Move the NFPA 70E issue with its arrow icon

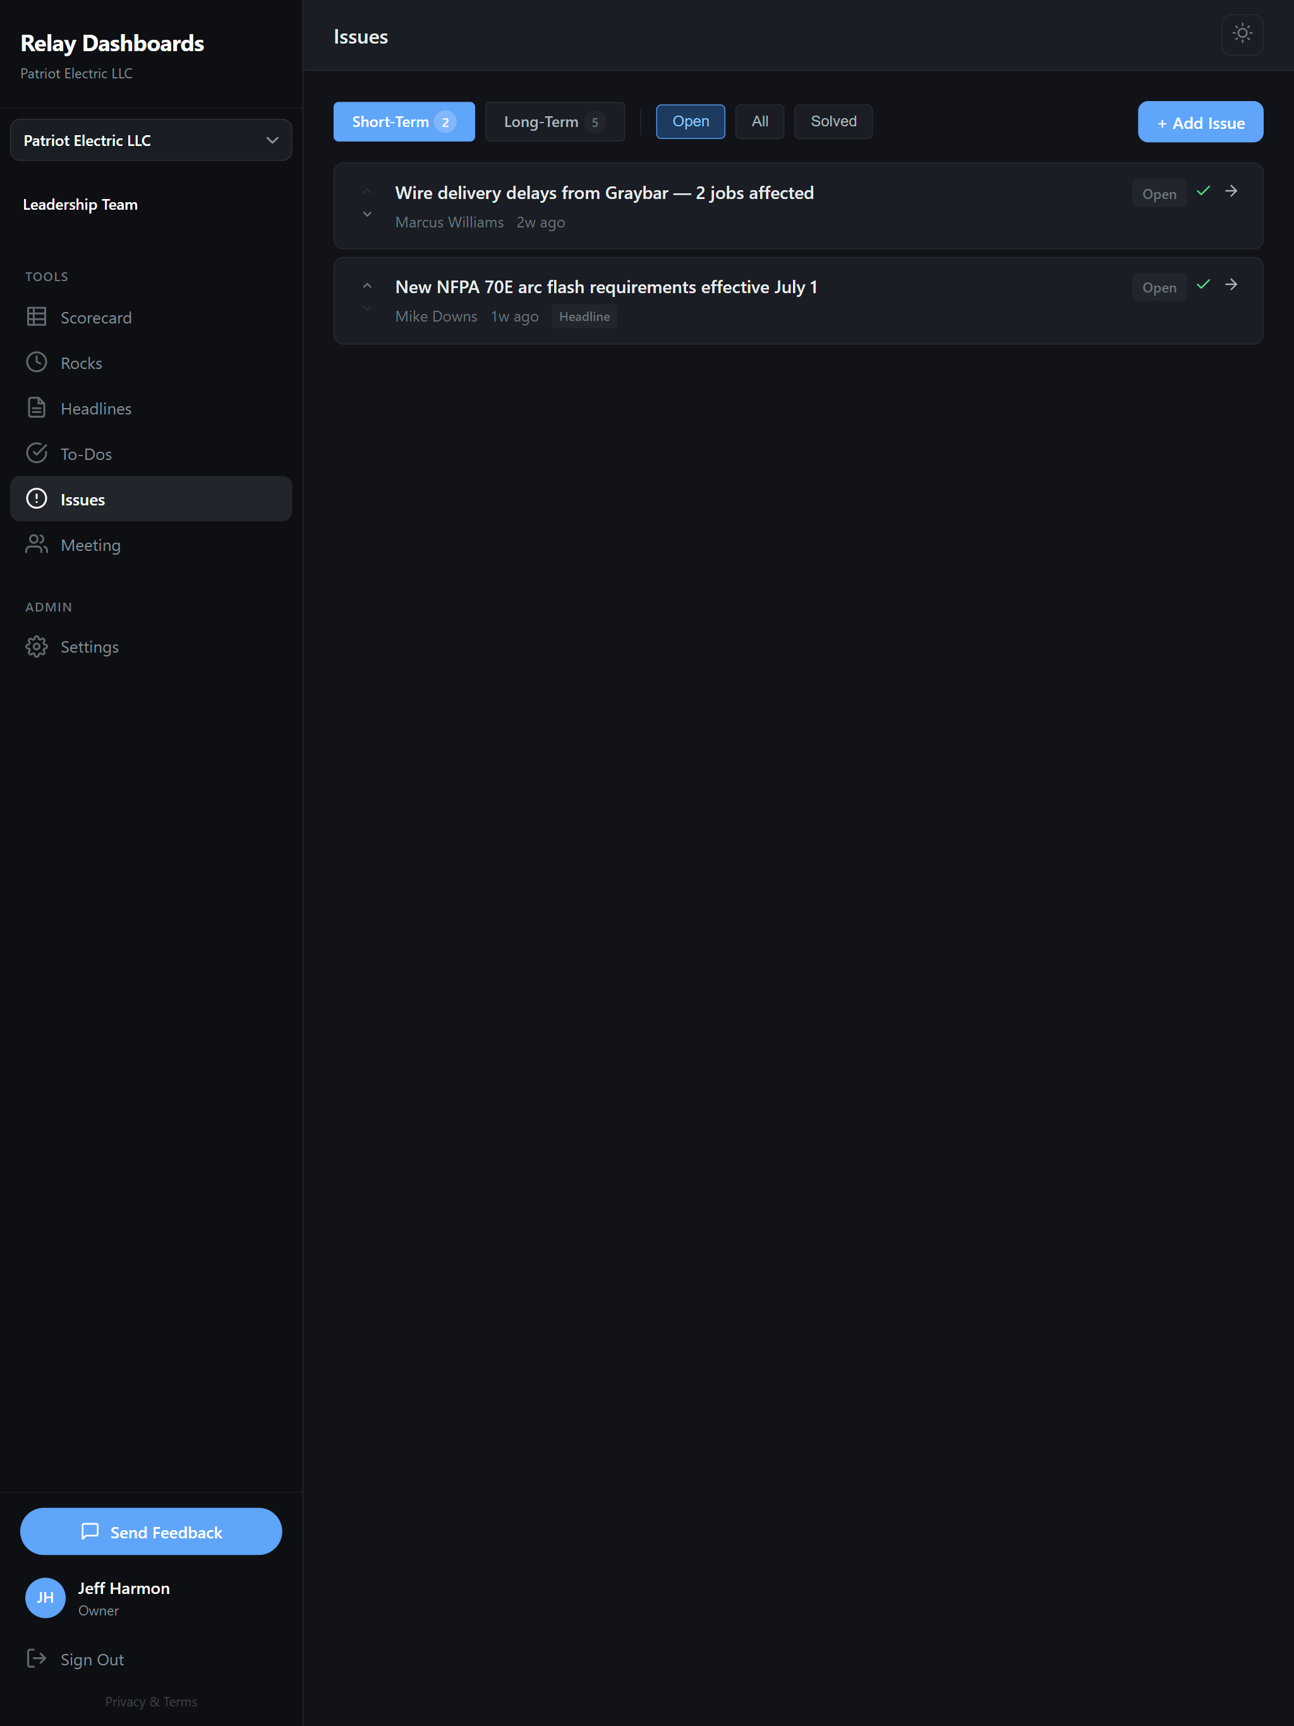[1231, 284]
